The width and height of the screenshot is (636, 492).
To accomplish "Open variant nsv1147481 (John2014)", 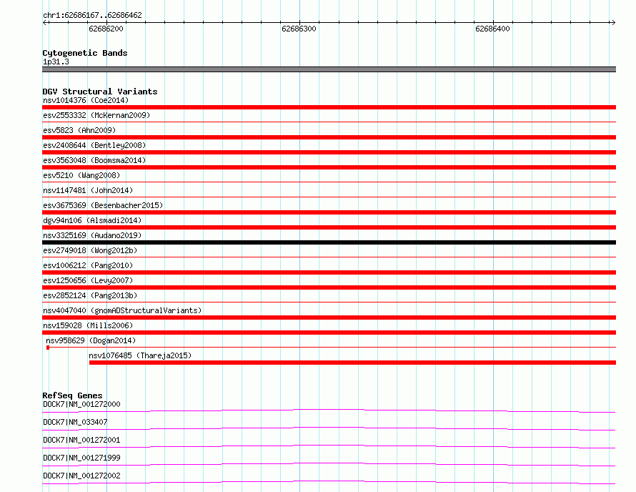I will click(x=88, y=190).
